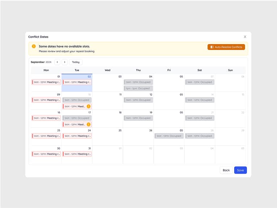Open Tuesday 02 meeting event
This screenshot has height=208, width=277.
[77, 82]
